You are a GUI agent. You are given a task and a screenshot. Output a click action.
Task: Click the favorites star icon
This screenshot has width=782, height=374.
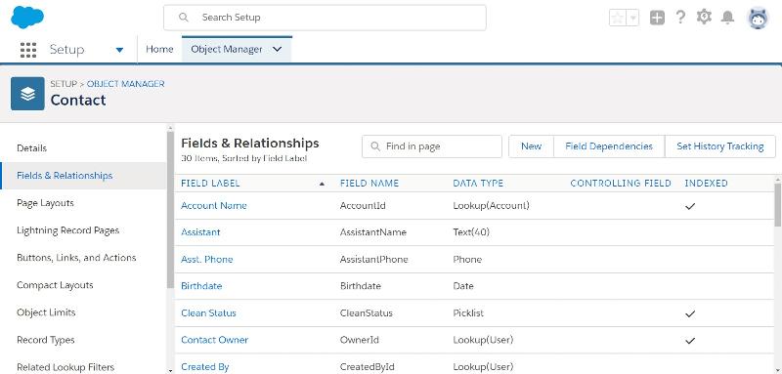coord(618,18)
